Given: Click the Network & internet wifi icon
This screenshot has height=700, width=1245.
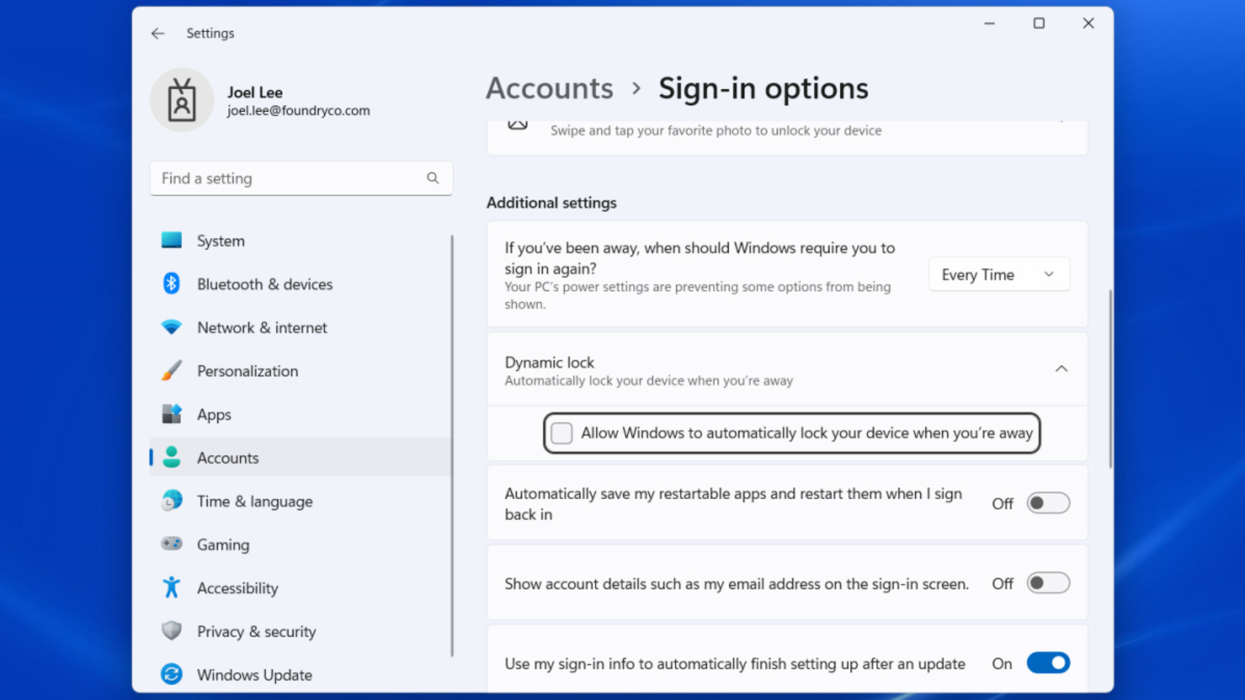Looking at the screenshot, I should (171, 327).
